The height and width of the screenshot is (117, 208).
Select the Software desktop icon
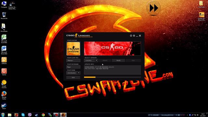(x=4, y=61)
